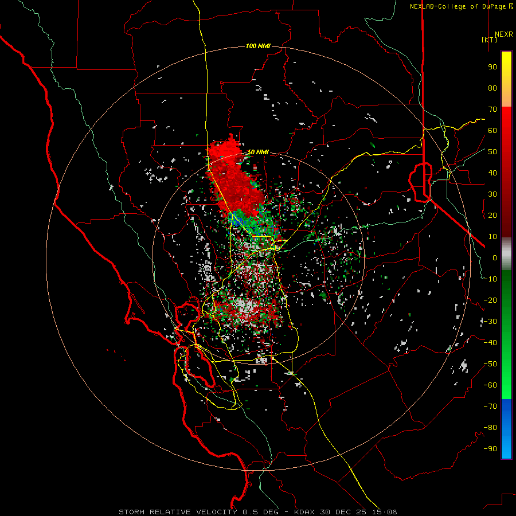
Task: Click the 50 NMI range ring label
Action: [258, 152]
